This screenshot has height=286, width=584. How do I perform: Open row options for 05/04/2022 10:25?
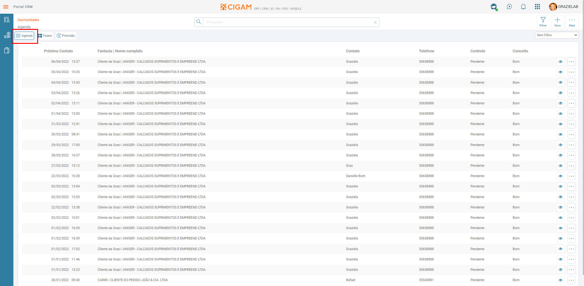[x=572, y=72]
